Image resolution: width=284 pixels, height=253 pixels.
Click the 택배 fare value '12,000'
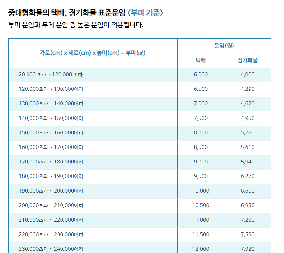201,249
